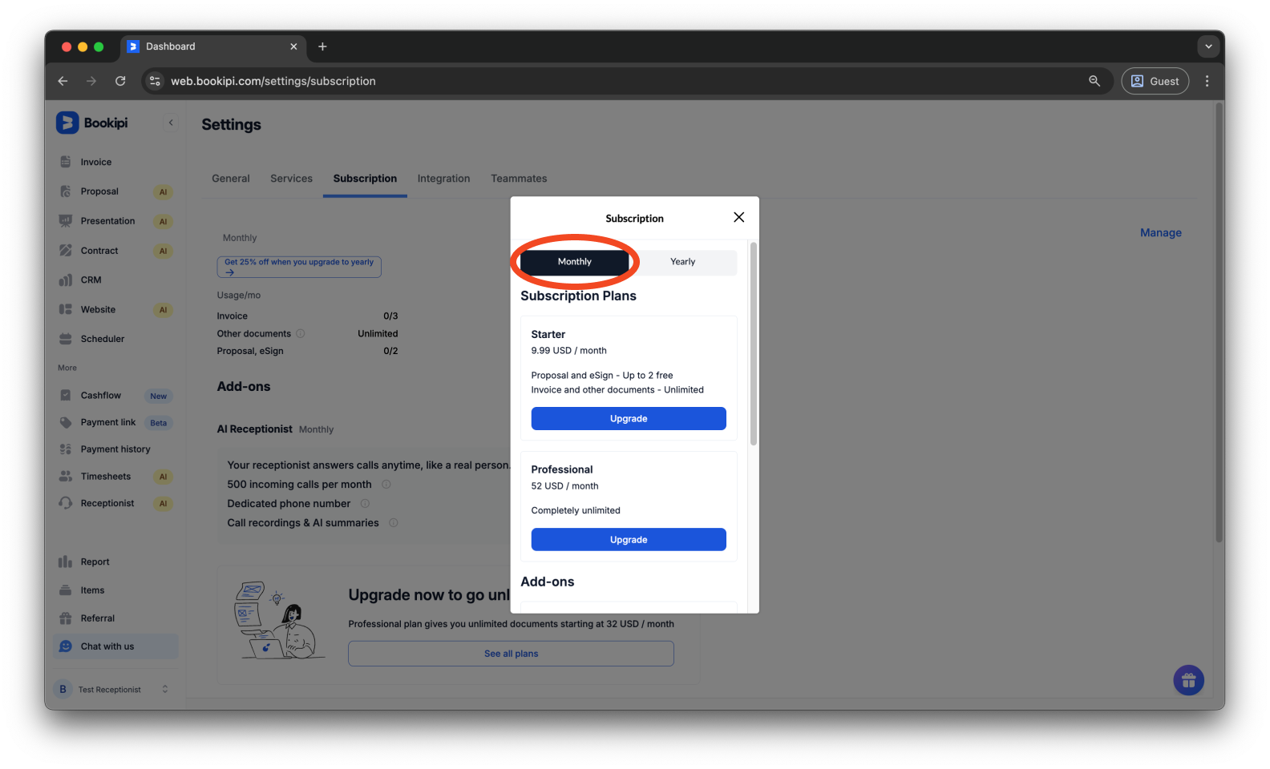The image size is (1270, 769).
Task: Upgrade to the Starter plan
Action: point(629,419)
